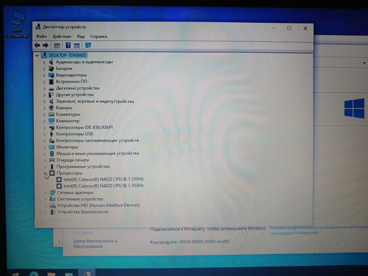Screen dimensions: 368x276
Task: Expand the Компьютер category arrow
Action: pos(45,121)
